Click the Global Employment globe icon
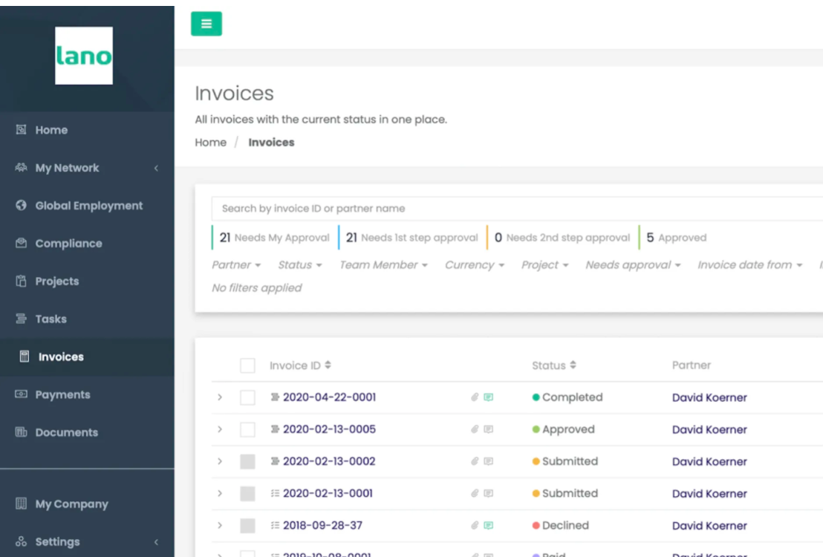 pyautogui.click(x=21, y=205)
